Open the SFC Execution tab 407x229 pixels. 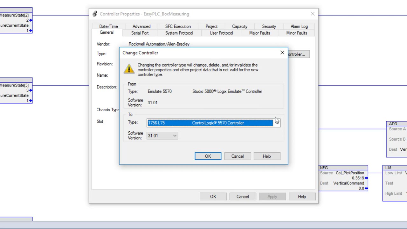tap(178, 26)
